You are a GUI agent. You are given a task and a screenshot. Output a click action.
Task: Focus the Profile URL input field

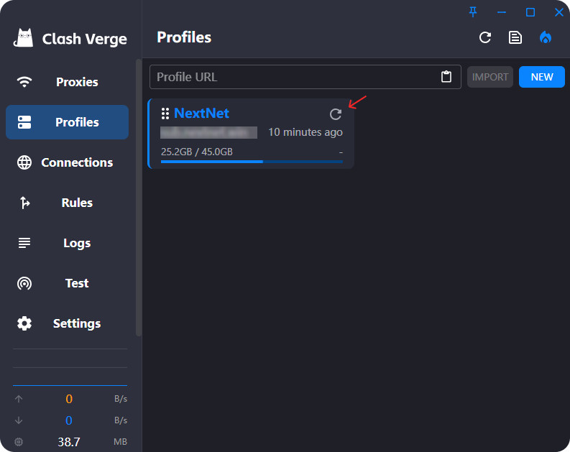(x=295, y=77)
